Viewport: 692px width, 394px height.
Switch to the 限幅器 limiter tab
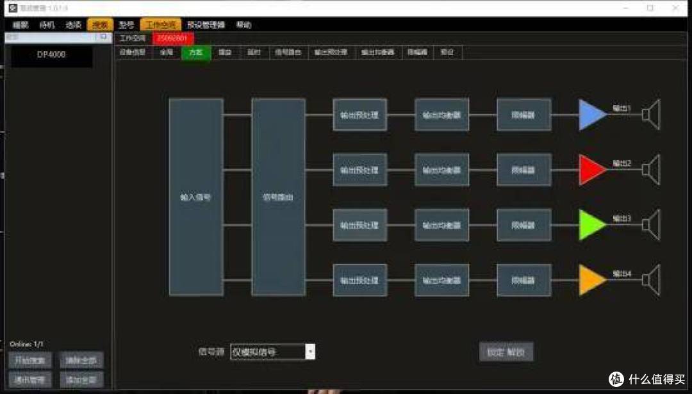[417, 53]
